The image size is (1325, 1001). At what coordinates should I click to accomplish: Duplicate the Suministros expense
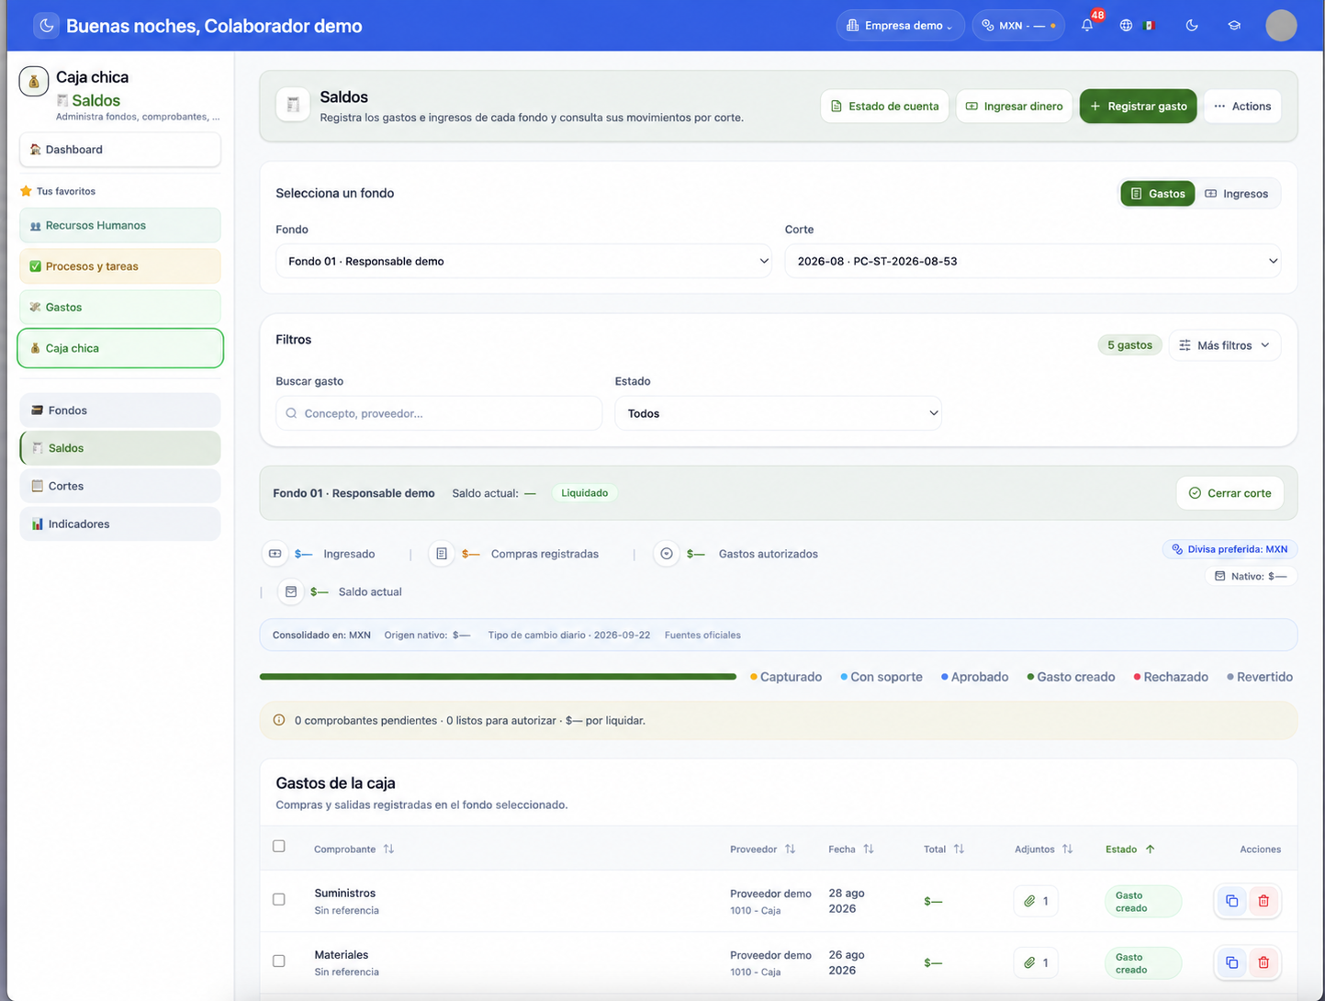(x=1231, y=901)
